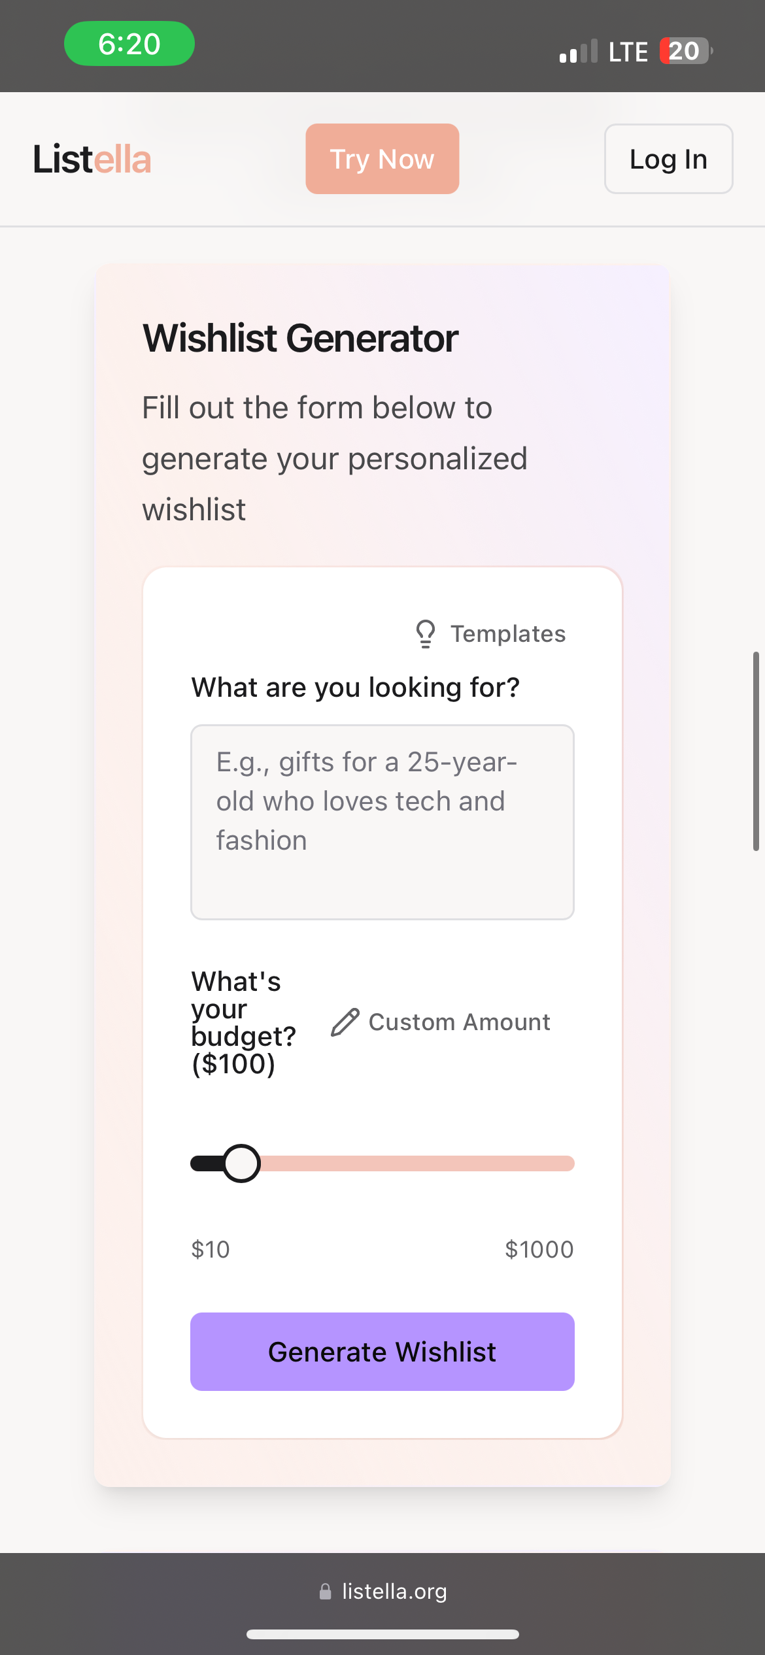Select the Custom Amount option
The width and height of the screenshot is (765, 1655).
(x=440, y=1022)
